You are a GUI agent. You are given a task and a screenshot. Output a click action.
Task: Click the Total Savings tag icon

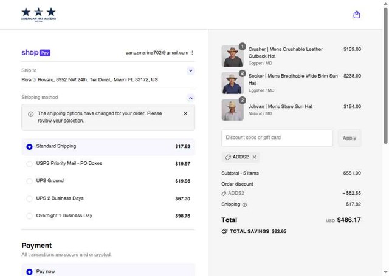tap(224, 231)
